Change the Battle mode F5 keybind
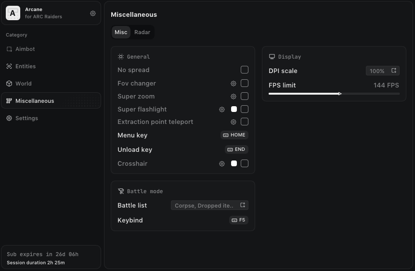Viewport: 415px width, 271px height. 238,221
